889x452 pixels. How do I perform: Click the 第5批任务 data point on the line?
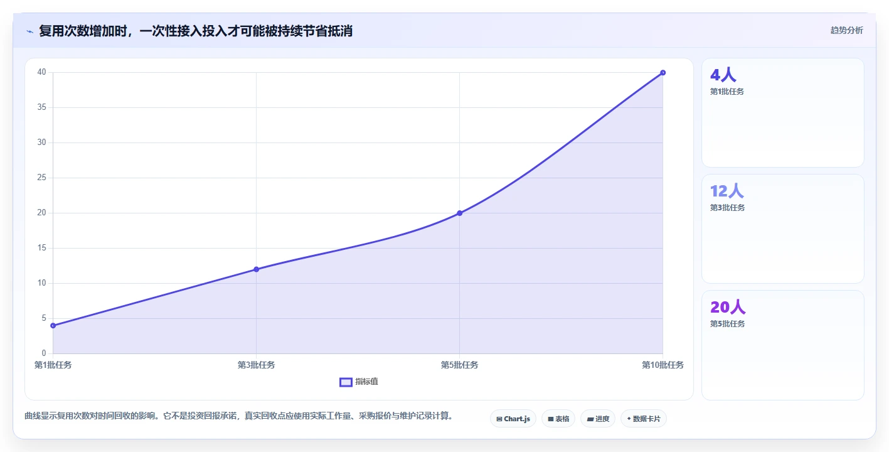pyautogui.click(x=459, y=213)
